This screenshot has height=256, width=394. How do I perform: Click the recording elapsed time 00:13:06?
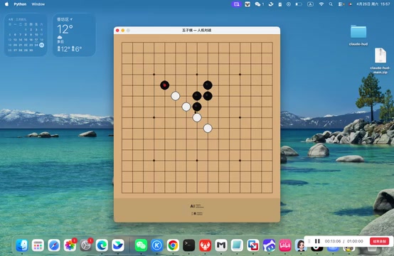[x=333, y=241]
